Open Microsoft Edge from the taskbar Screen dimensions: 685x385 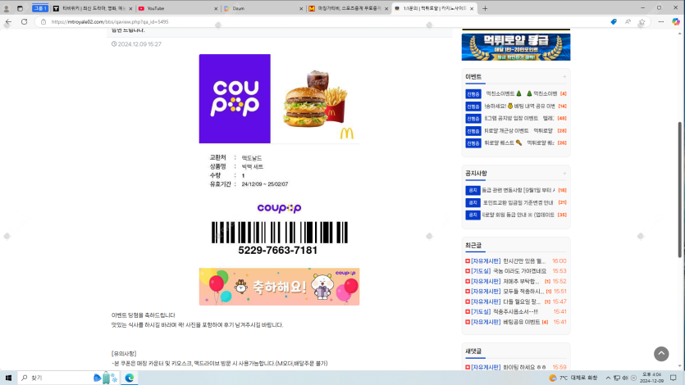(129, 378)
